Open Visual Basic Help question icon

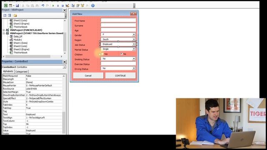[93, 5]
